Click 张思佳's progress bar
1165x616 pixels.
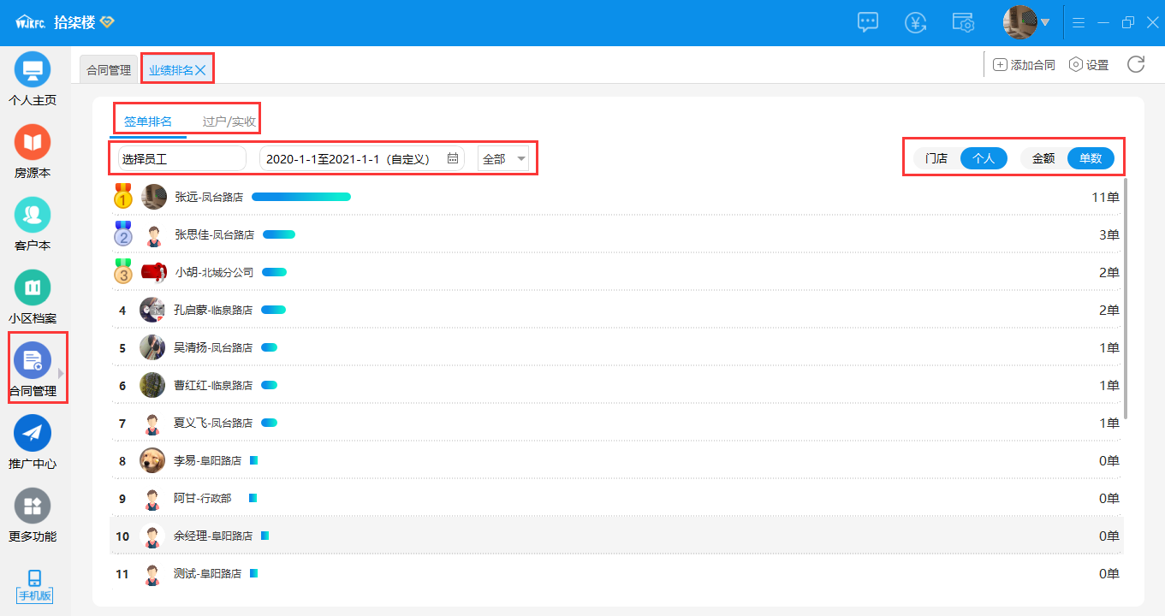click(x=279, y=234)
